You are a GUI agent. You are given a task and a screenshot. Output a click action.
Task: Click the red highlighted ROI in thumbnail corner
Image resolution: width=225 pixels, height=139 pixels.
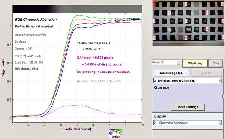(x=154, y=4)
